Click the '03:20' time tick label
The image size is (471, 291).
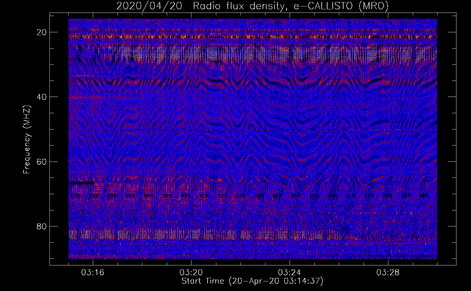[x=191, y=273]
